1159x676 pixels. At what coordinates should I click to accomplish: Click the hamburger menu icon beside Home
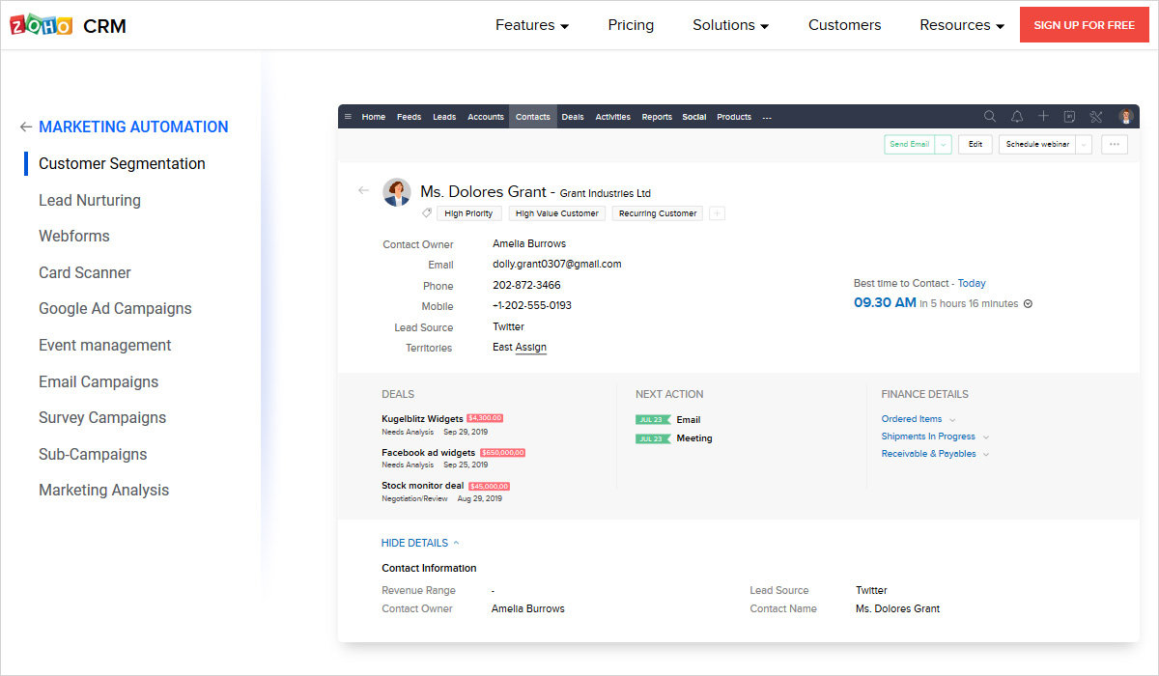point(348,117)
